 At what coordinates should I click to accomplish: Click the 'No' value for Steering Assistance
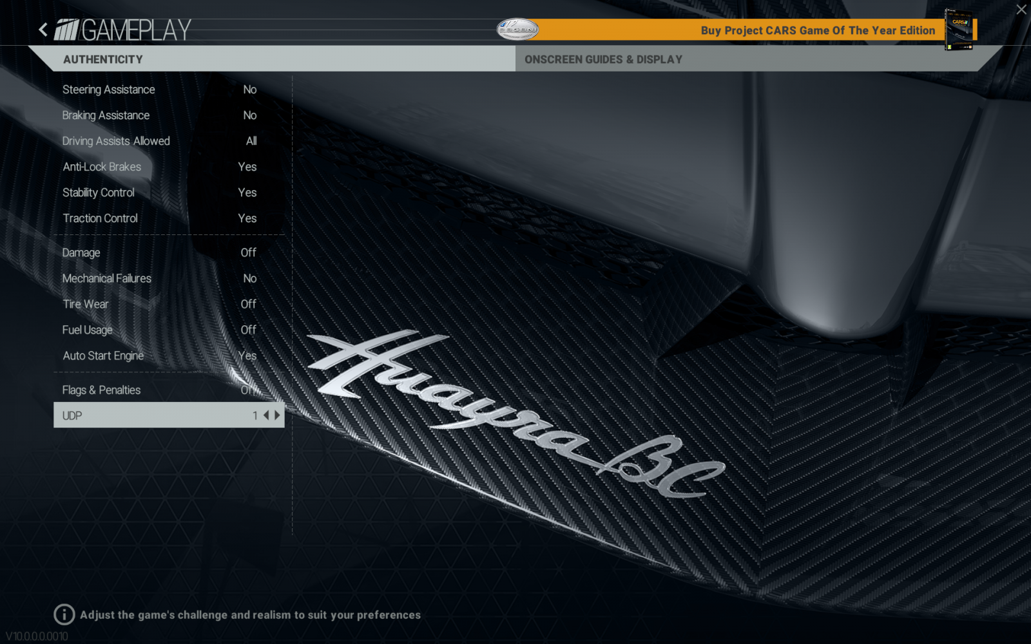[x=250, y=90]
